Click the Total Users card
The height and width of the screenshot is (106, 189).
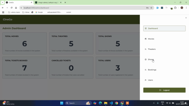click(x=118, y=68)
